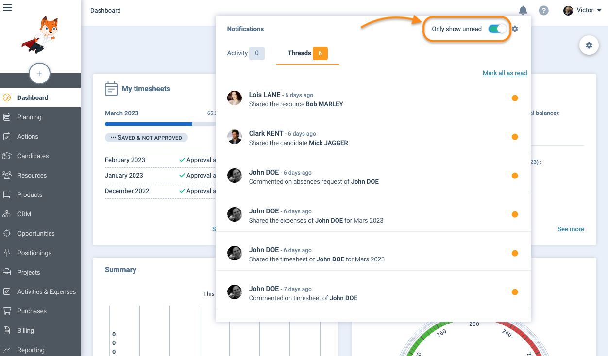Click Clark KENT's avatar photo
This screenshot has height=356, width=608.
click(235, 137)
